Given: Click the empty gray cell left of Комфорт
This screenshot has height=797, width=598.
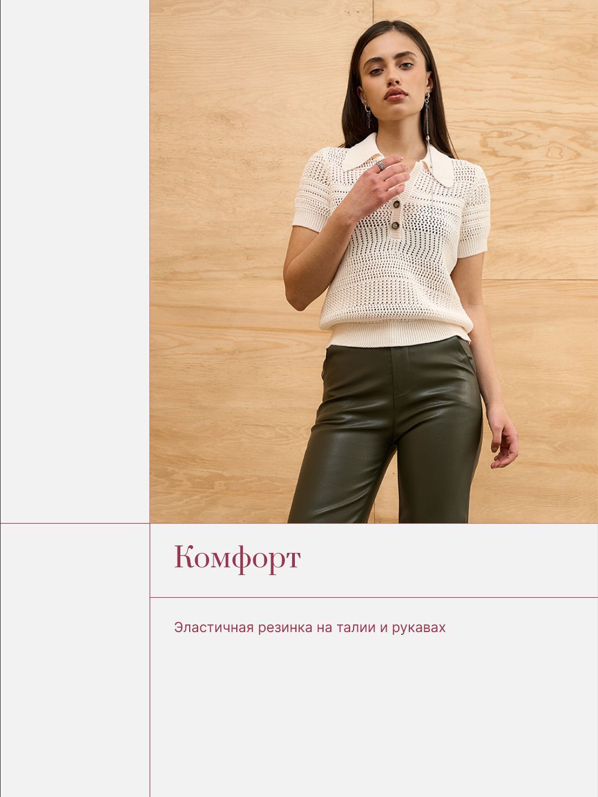Looking at the screenshot, I should 75,660.
